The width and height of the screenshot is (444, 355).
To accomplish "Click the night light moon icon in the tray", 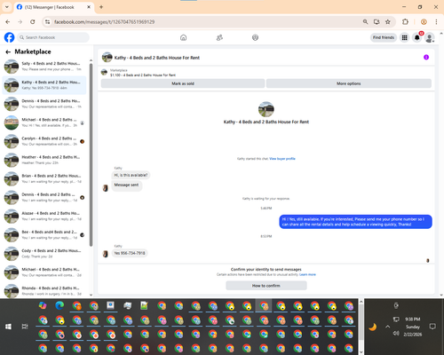I will 373,327.
